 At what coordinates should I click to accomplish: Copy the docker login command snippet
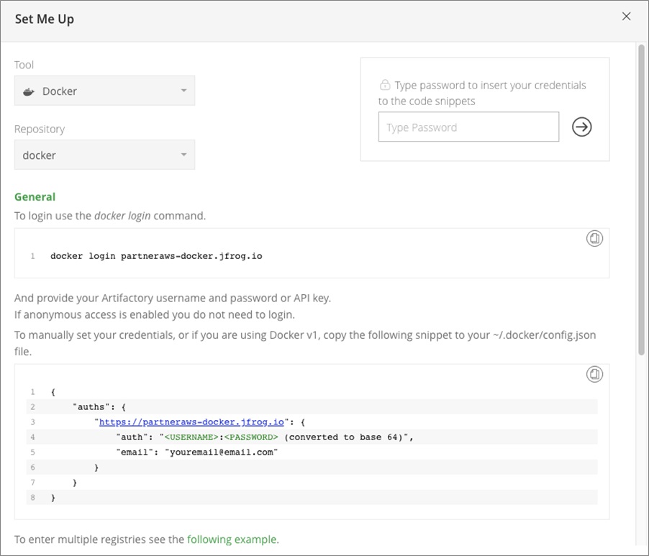pyautogui.click(x=594, y=238)
